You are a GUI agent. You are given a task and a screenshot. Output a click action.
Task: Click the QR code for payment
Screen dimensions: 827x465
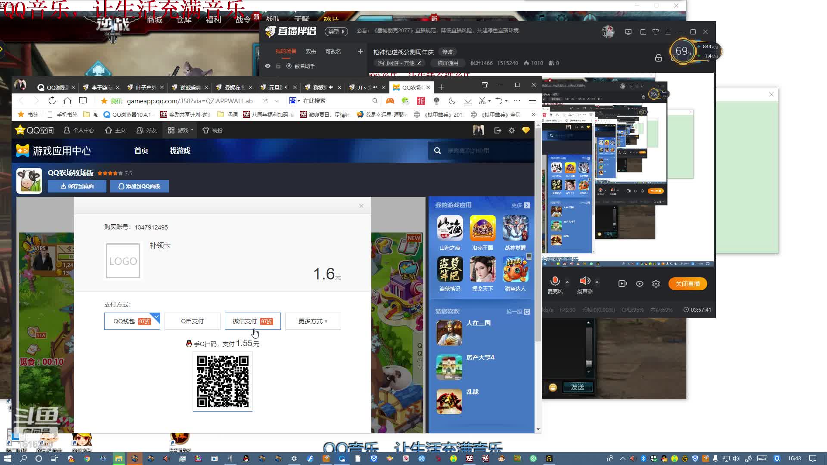pyautogui.click(x=223, y=381)
